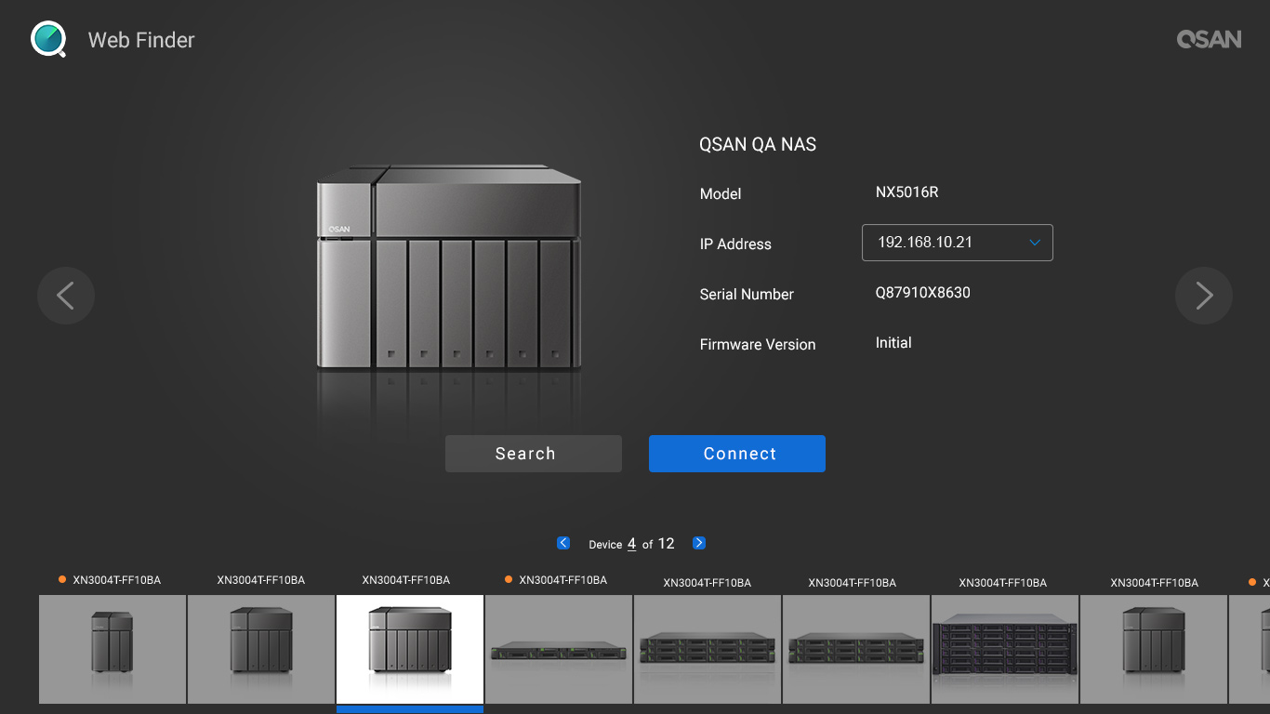The image size is (1270, 714).
Task: Click small blue previous-device pager arrow
Action: coord(563,543)
